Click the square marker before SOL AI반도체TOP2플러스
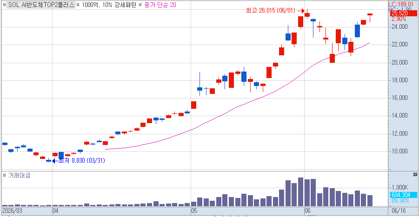Screen dimensions: 419x217 click(4, 5)
